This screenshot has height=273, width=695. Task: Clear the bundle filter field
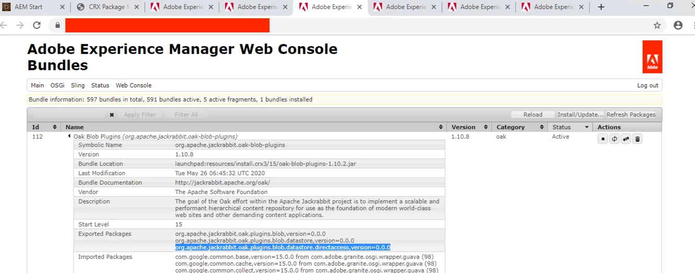tap(111, 115)
